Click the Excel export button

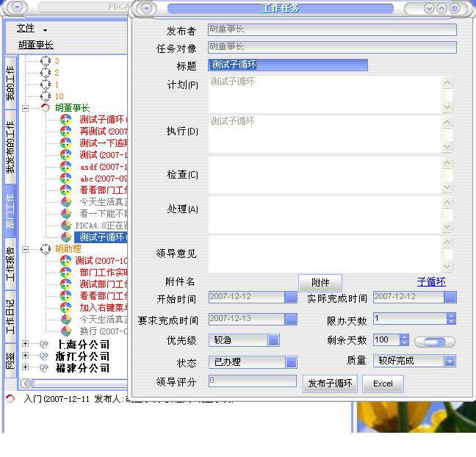coord(383,384)
